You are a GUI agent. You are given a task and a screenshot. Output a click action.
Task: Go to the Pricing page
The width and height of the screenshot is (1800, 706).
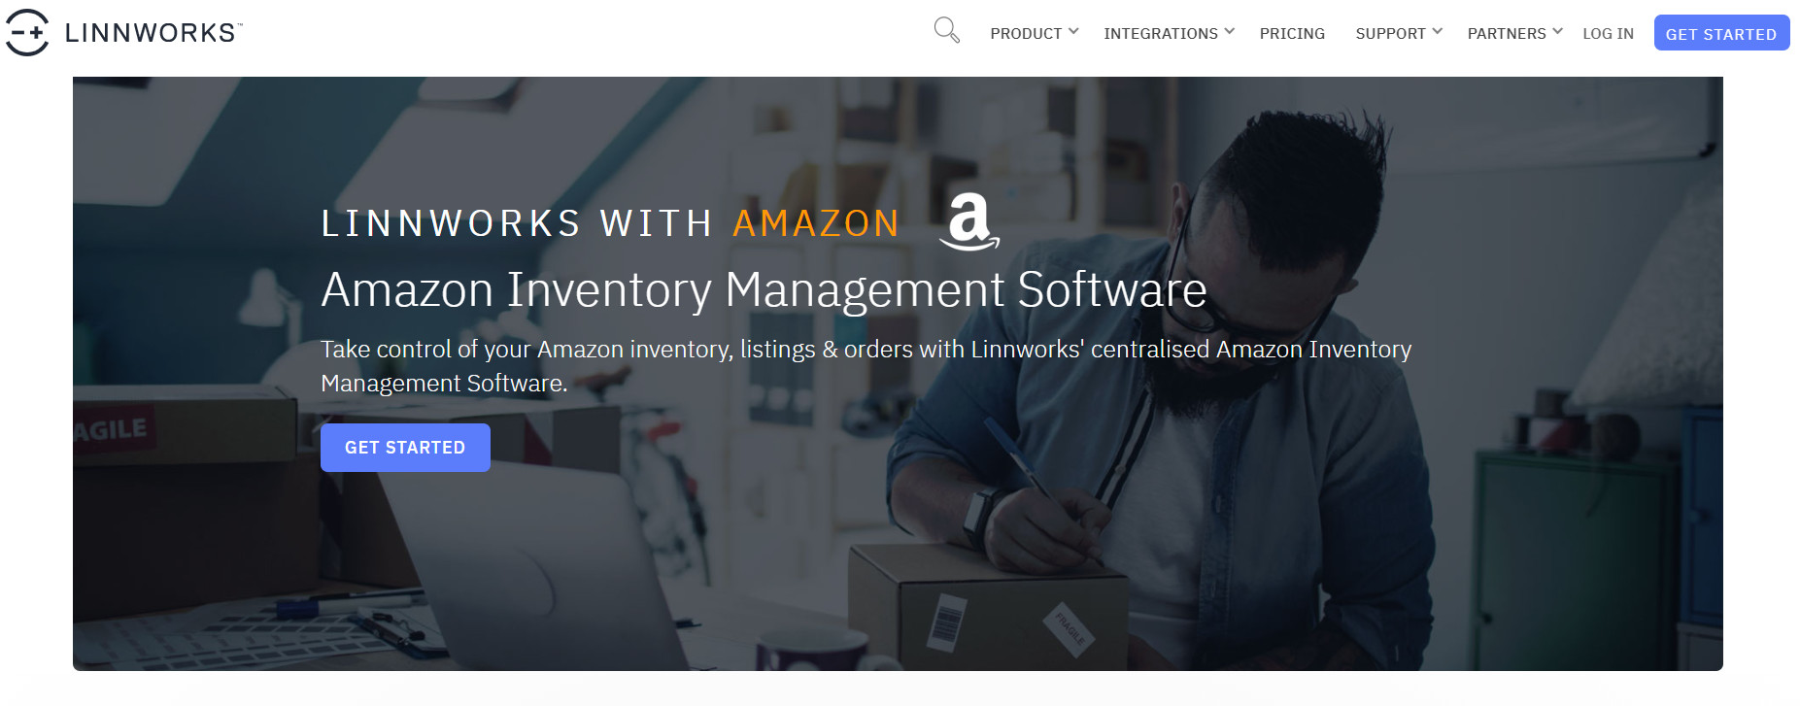(x=1292, y=34)
